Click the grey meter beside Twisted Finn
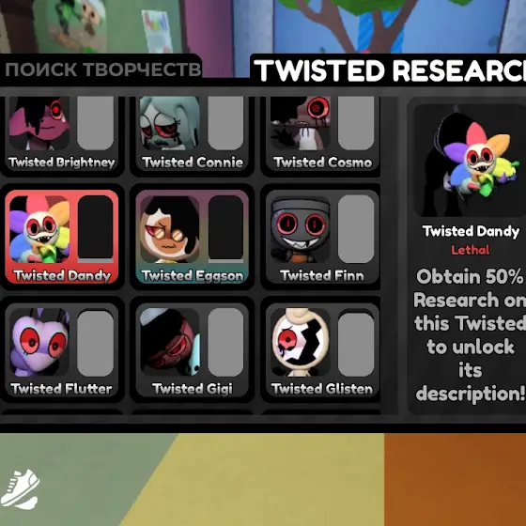Viewport: 526px width, 526px height. (356, 229)
